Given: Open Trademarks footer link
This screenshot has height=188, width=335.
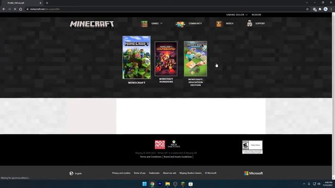Looking at the screenshot, I should coord(154,173).
